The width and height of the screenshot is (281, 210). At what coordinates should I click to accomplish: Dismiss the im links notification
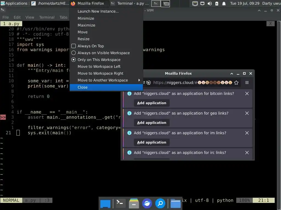247,133
